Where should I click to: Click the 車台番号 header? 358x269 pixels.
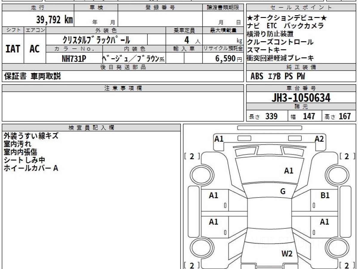[301, 88]
